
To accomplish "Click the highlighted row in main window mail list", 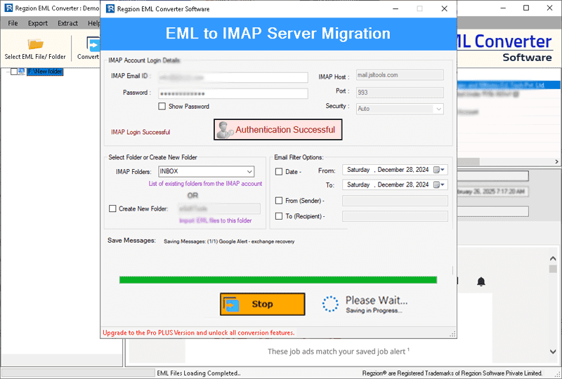I will pos(508,85).
